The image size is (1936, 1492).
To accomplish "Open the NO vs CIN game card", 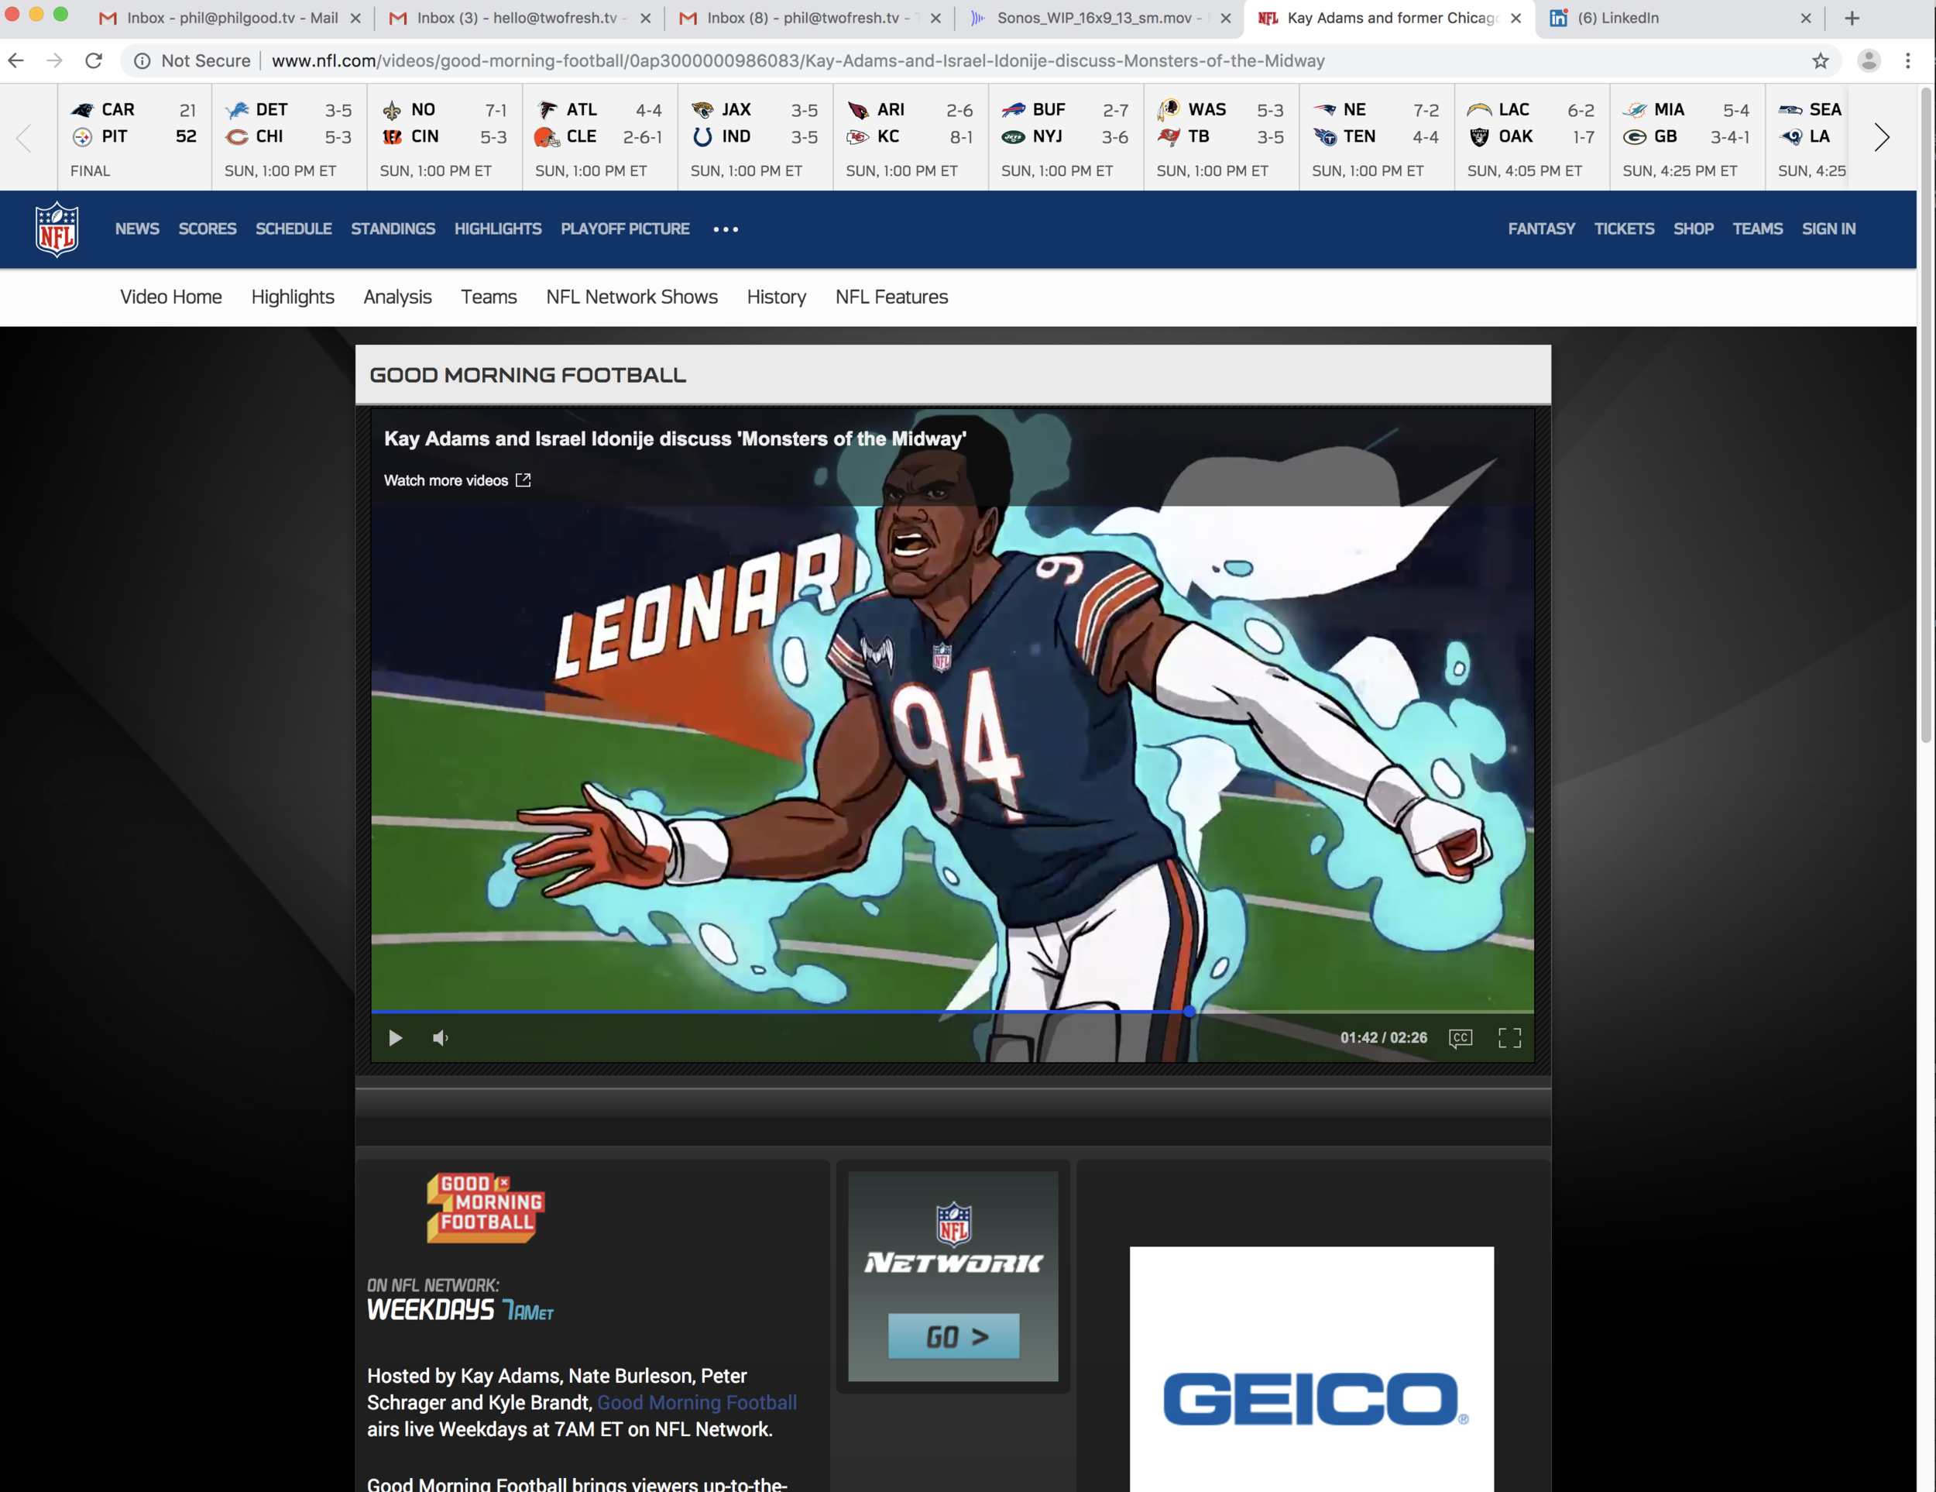I will pyautogui.click(x=444, y=137).
